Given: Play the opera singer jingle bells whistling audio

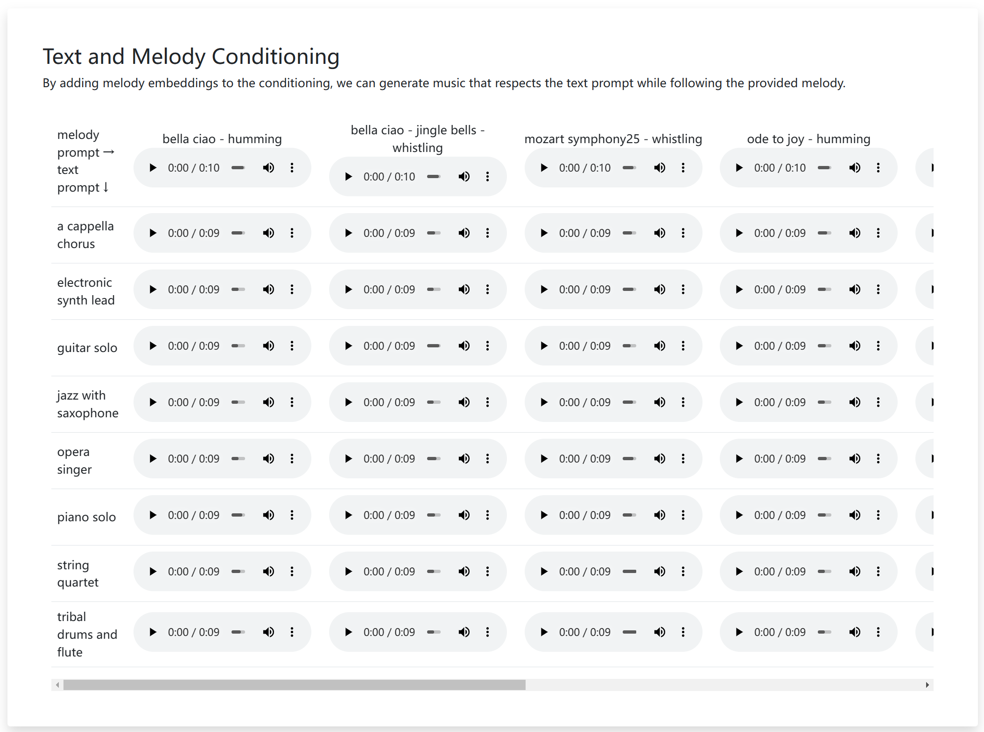Looking at the screenshot, I should click(348, 458).
